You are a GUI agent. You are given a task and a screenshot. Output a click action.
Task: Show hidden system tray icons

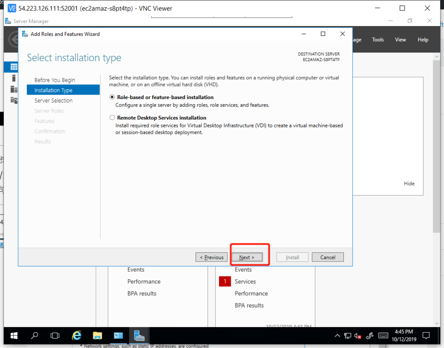(337, 335)
